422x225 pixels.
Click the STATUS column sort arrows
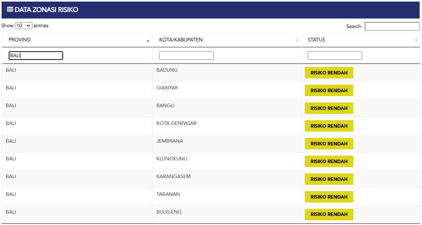(416, 40)
